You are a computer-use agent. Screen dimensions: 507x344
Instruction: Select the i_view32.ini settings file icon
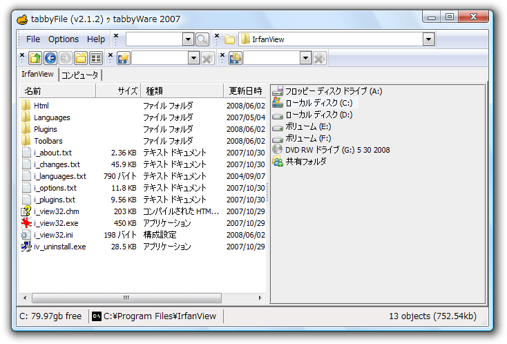point(26,235)
